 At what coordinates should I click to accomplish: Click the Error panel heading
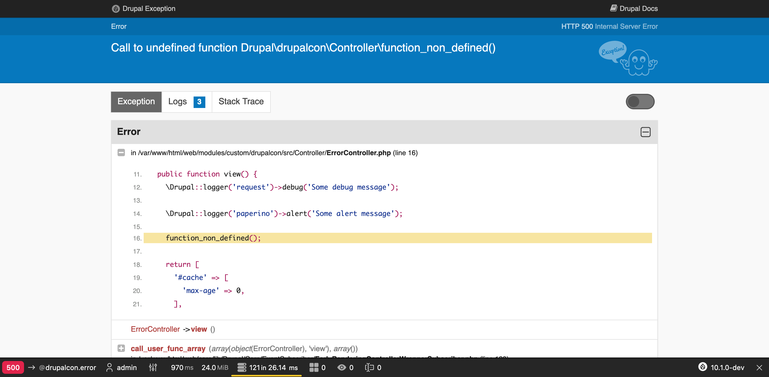129,132
